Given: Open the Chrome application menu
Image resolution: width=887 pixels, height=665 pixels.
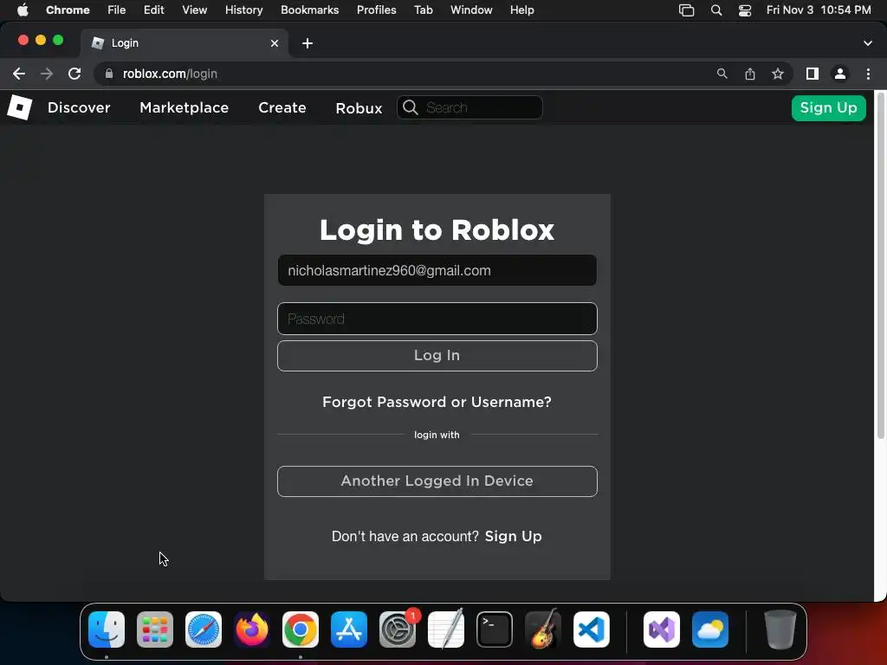Looking at the screenshot, I should coord(68,10).
